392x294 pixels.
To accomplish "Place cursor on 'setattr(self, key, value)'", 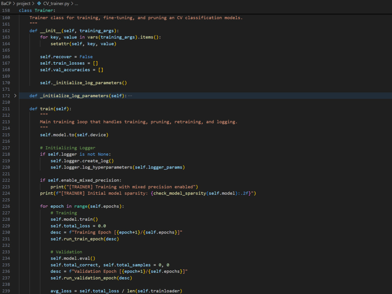I will (83, 44).
